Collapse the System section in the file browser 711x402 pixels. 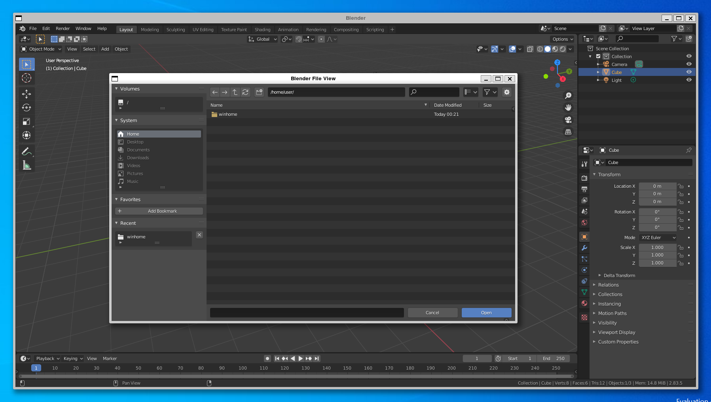click(116, 120)
